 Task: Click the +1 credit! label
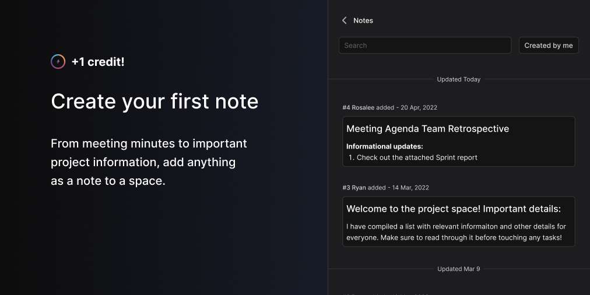click(x=98, y=61)
